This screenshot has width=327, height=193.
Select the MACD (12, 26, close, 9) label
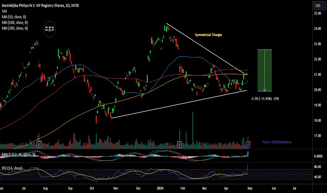[19, 155]
